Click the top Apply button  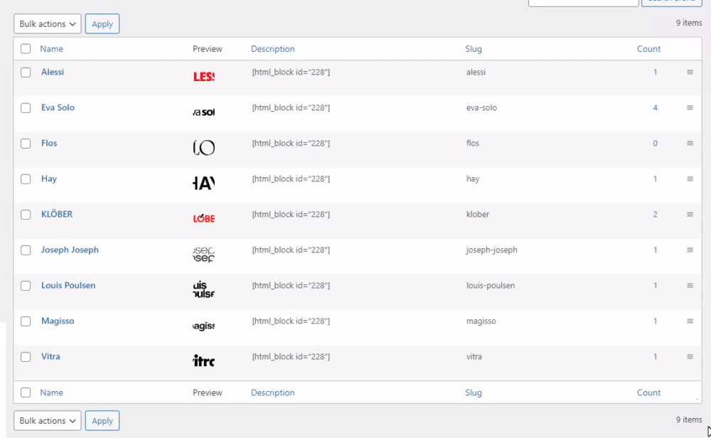pos(102,24)
